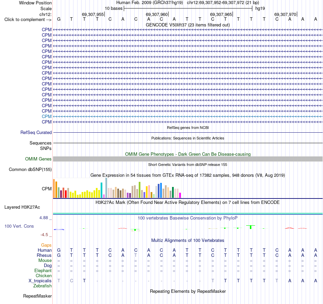323x304 pixels.
Task: Open 'Short Genetic Variants from dbSNP release 155'
Action: point(188,165)
